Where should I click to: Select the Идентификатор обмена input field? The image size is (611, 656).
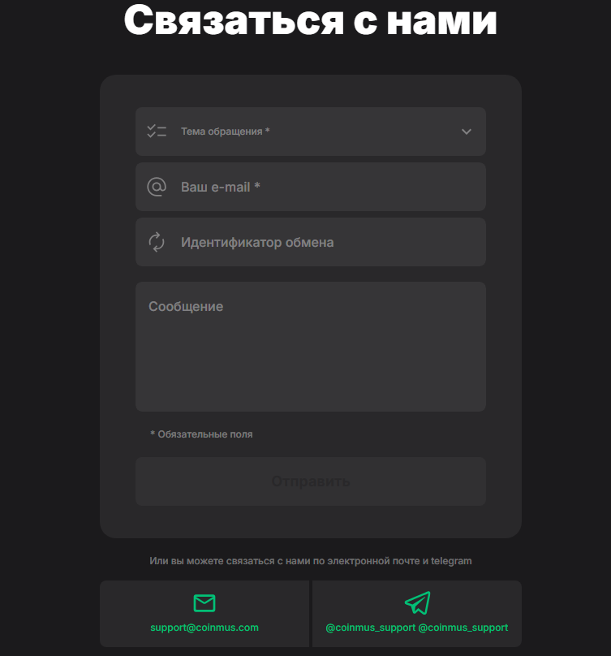click(x=310, y=242)
